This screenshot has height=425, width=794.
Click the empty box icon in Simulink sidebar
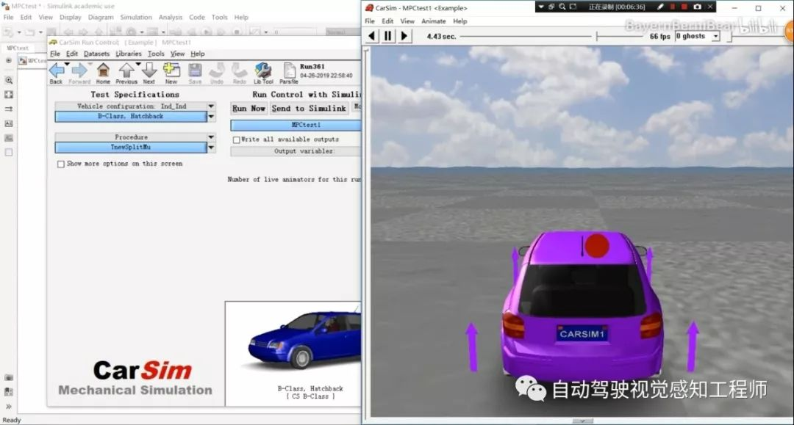(x=9, y=152)
